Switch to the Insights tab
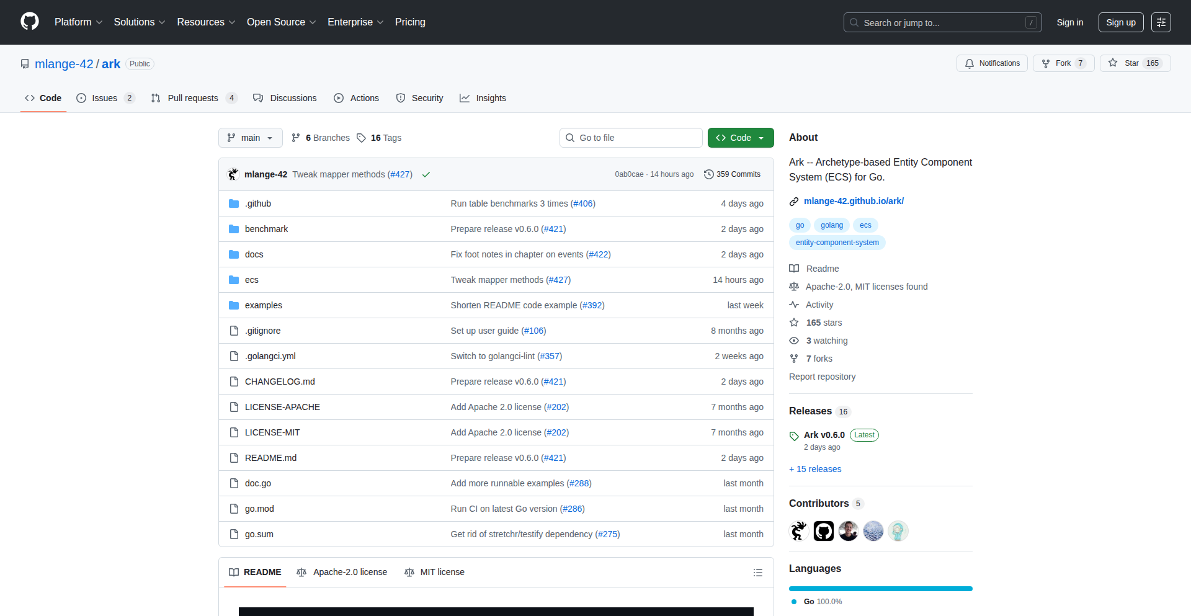This screenshot has width=1191, height=616. 483,98
